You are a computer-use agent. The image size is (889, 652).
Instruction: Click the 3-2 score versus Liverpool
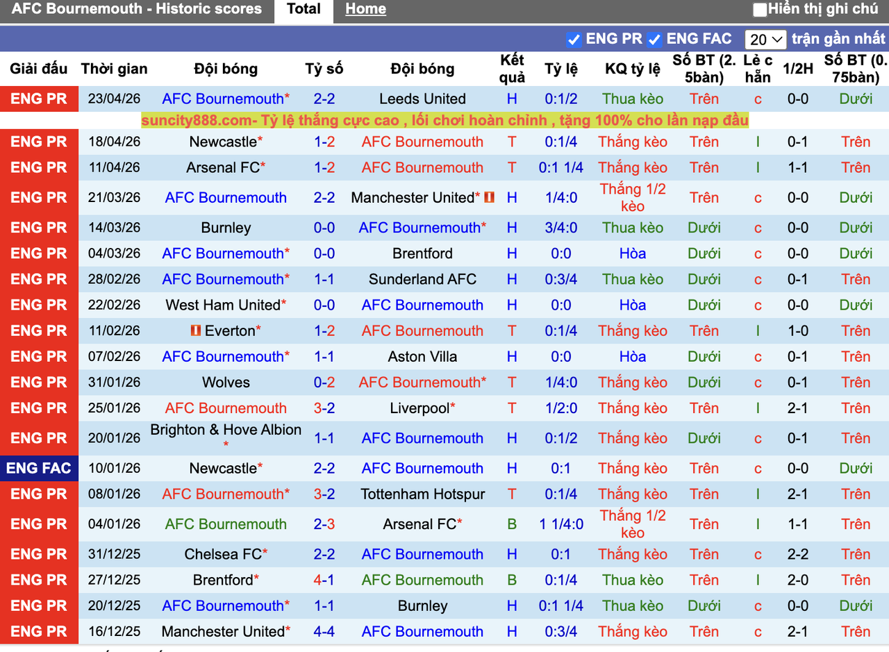pyautogui.click(x=324, y=408)
